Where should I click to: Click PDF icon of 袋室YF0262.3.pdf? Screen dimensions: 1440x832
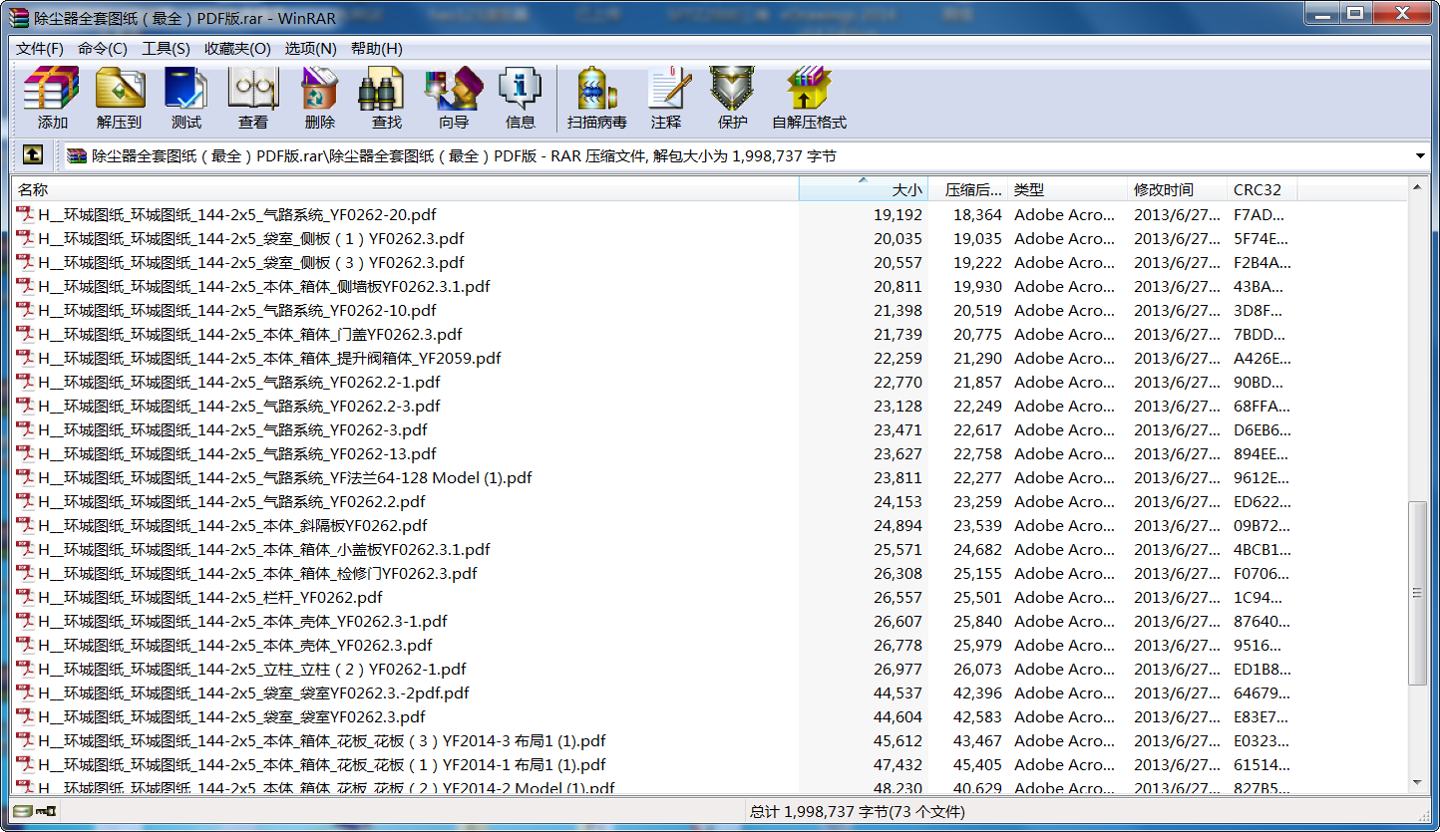point(25,716)
